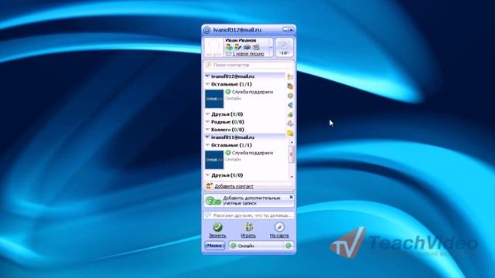Viewport: 495px width, 278px height.
Task: Click the green checkmark Звонить icon
Action: point(217,226)
